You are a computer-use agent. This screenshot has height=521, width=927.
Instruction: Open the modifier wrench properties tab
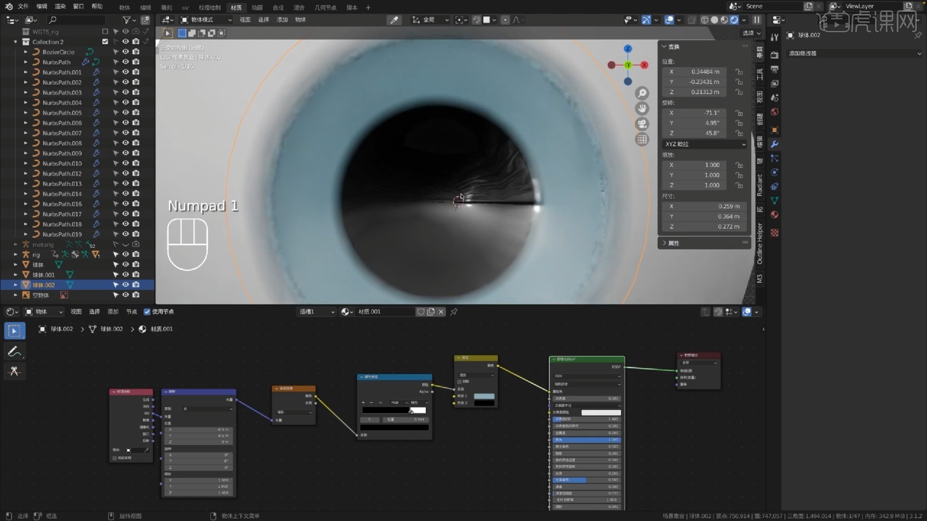[774, 144]
